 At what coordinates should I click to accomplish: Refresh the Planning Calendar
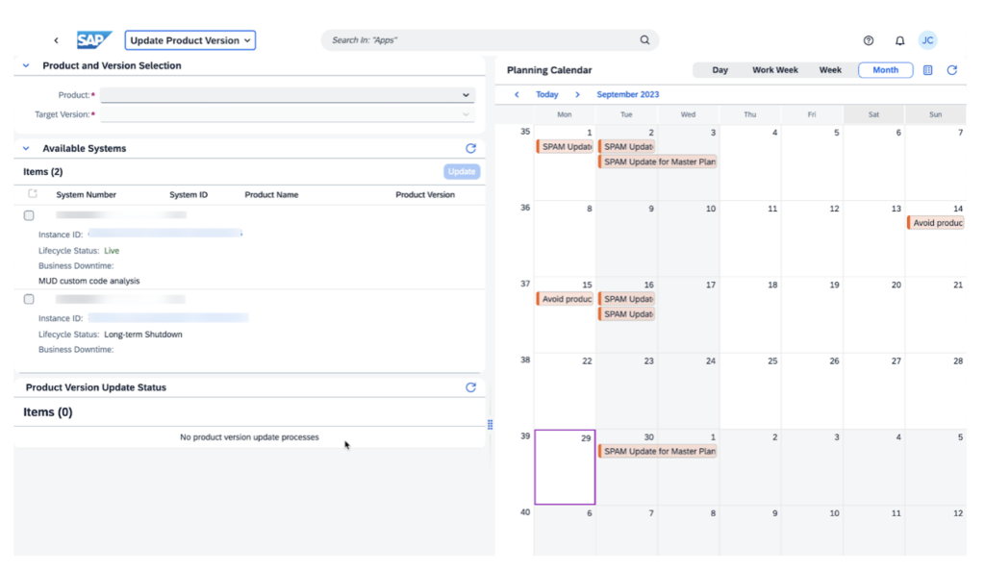952,70
